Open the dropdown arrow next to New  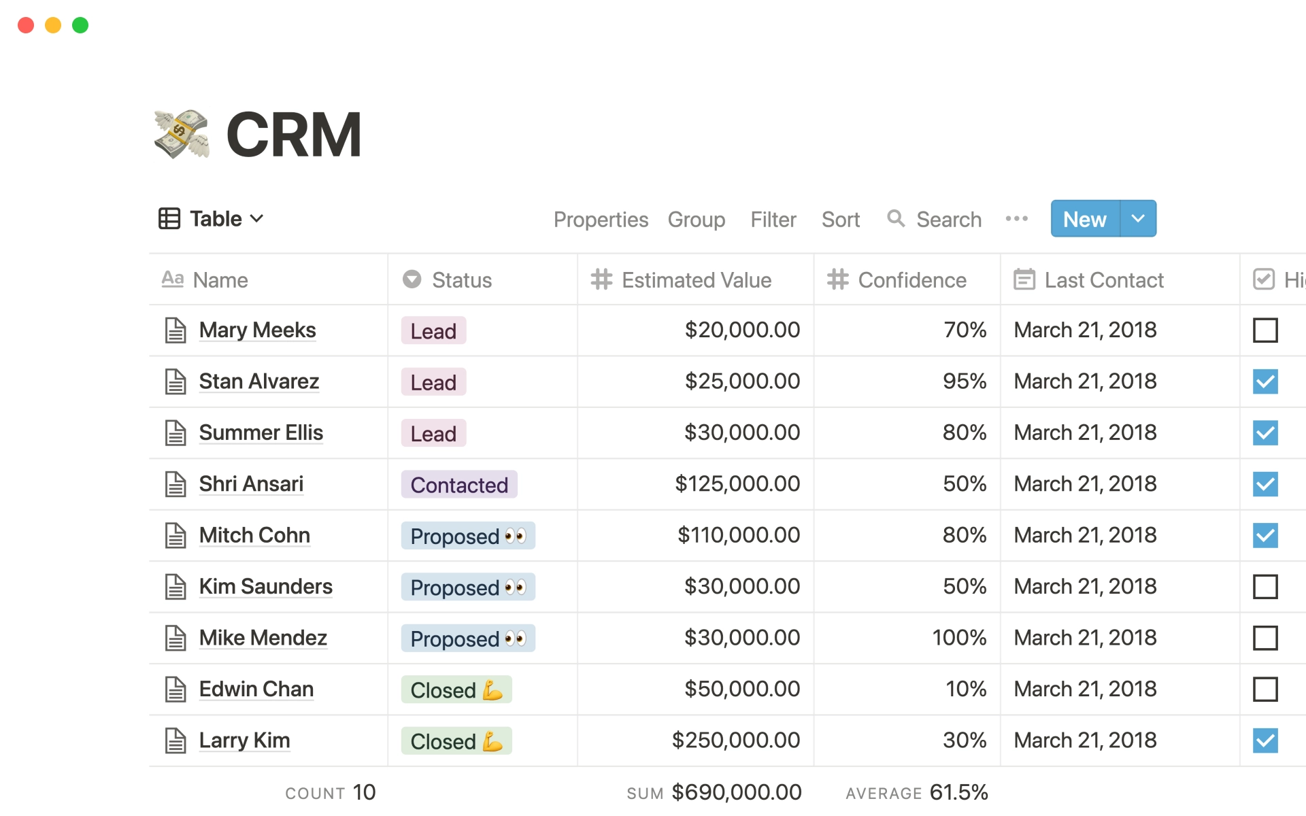tap(1138, 218)
